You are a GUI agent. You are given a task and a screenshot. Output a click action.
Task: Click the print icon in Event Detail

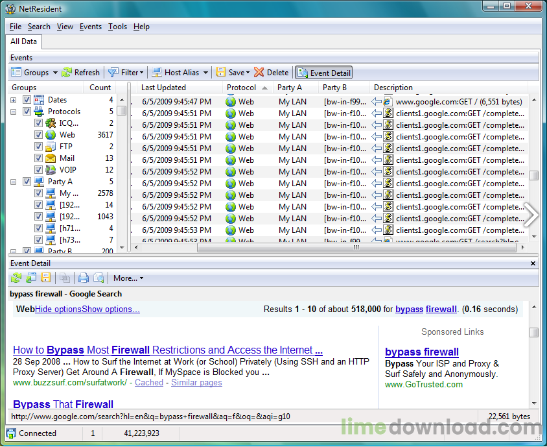(84, 278)
